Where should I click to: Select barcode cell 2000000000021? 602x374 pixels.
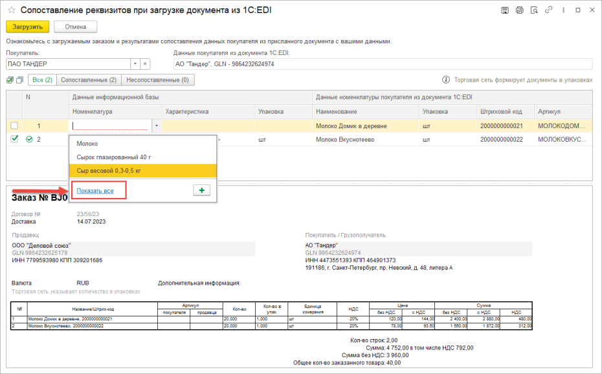click(x=506, y=126)
